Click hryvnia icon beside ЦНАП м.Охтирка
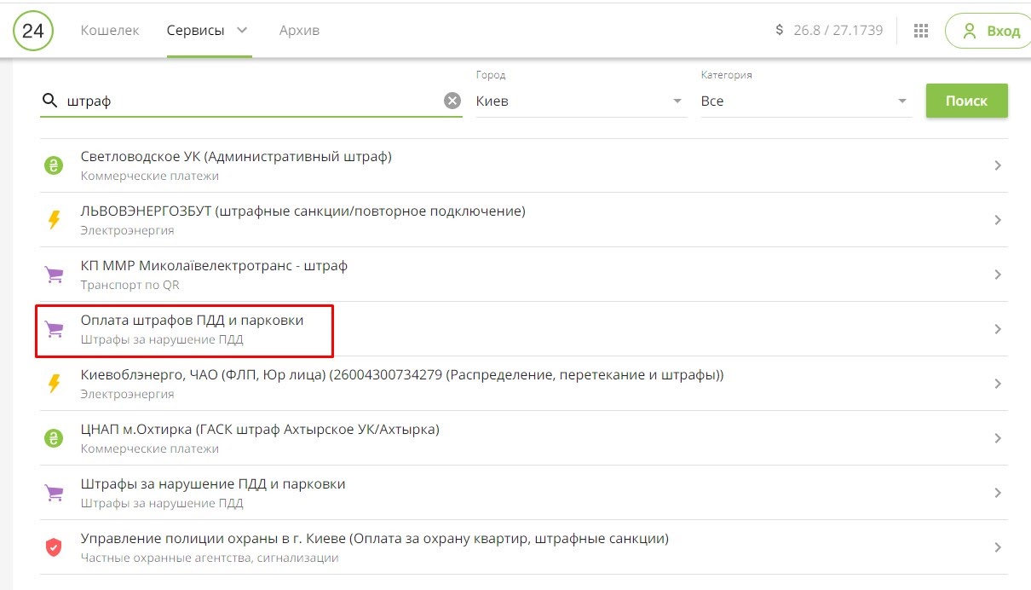1031x590 pixels. [x=54, y=438]
